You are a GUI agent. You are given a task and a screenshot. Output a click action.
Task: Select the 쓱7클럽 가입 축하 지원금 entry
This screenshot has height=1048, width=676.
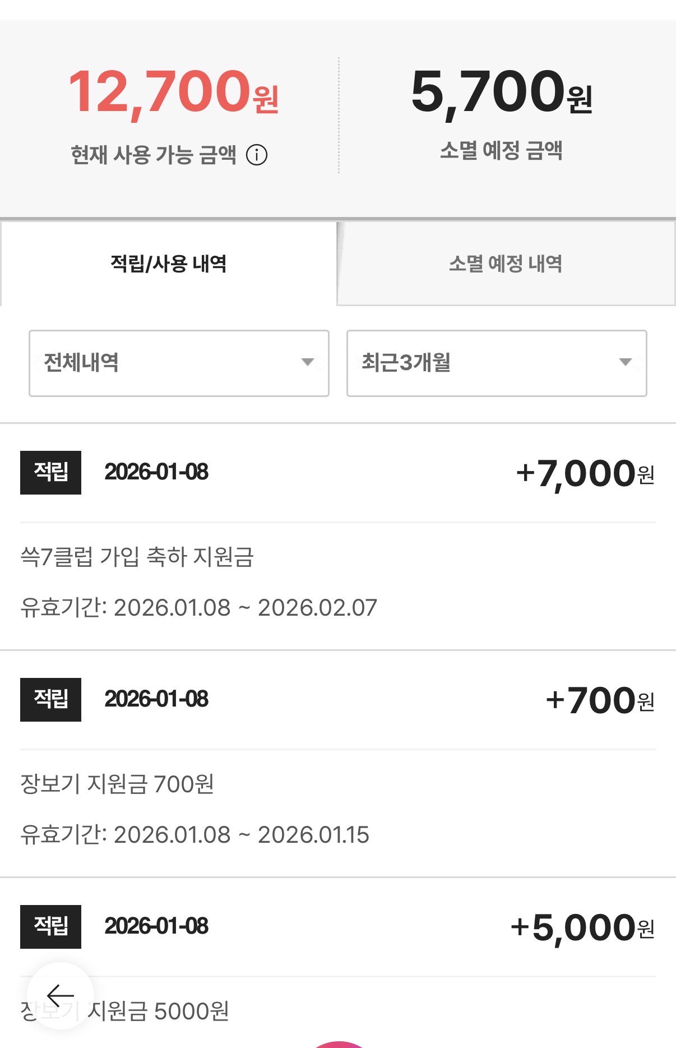[137, 557]
